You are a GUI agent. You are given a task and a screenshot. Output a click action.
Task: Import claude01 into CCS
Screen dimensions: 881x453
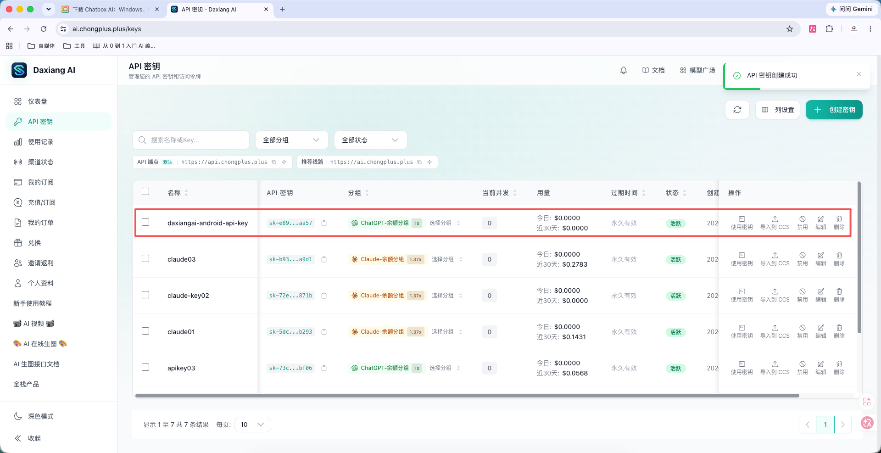point(775,331)
